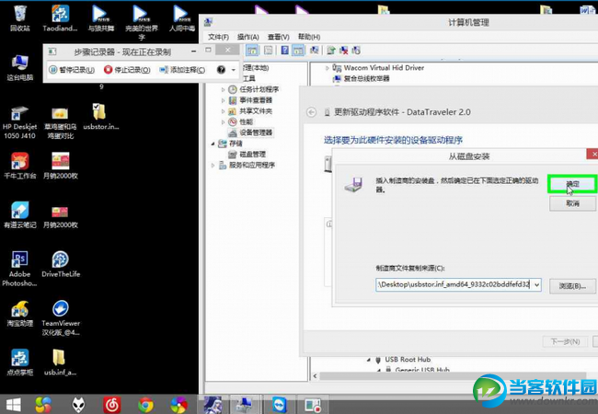Select the Adobe Photoshop desktop shortcut

point(20,269)
